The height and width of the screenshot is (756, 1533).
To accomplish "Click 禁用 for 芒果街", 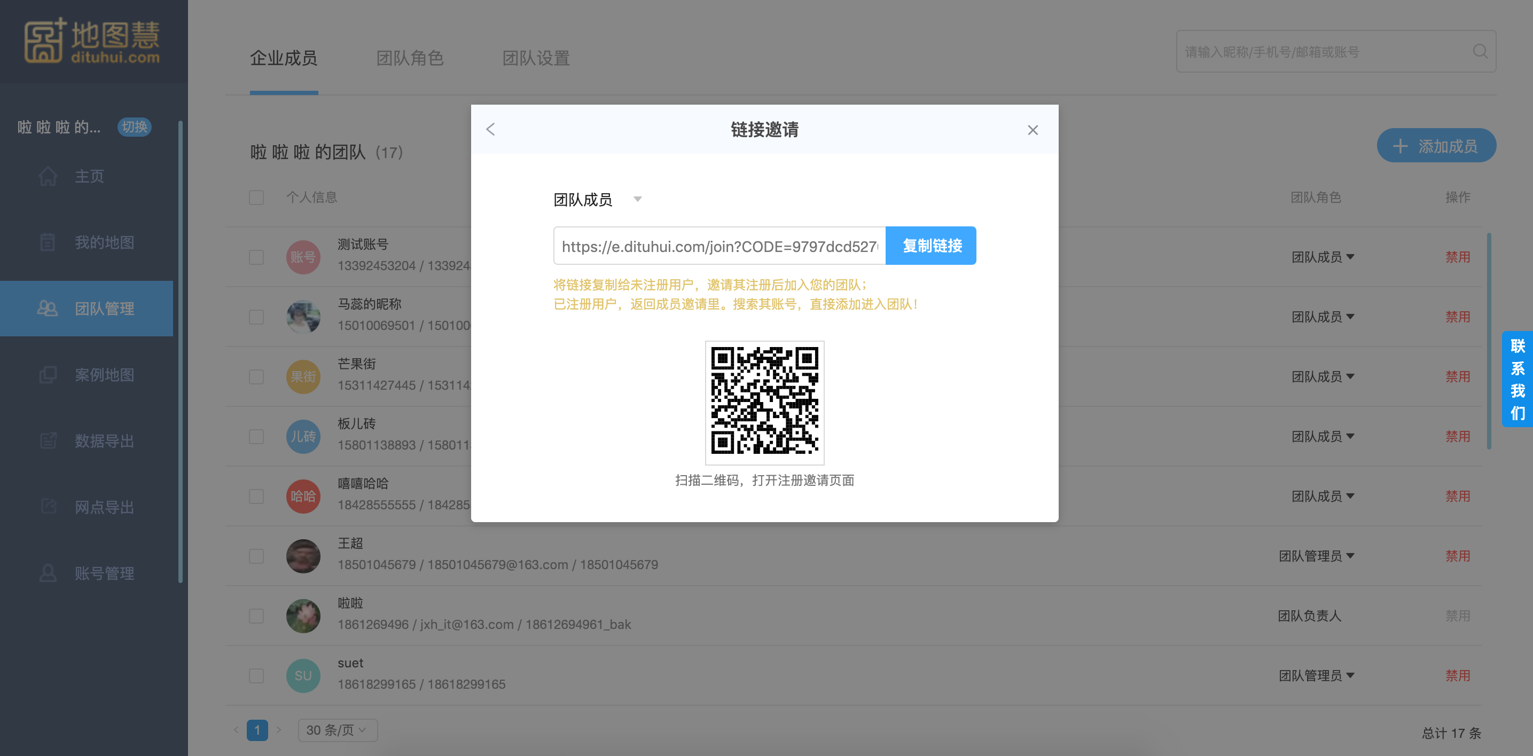I will click(1458, 376).
